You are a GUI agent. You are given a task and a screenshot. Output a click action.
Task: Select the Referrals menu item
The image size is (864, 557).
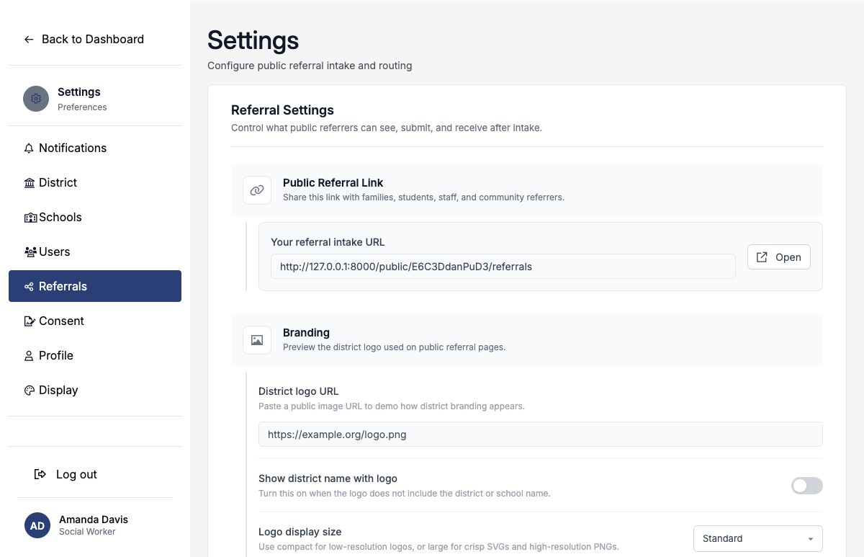(x=95, y=286)
